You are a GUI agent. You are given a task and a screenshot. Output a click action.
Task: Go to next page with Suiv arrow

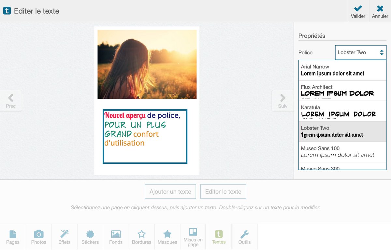pyautogui.click(x=282, y=101)
